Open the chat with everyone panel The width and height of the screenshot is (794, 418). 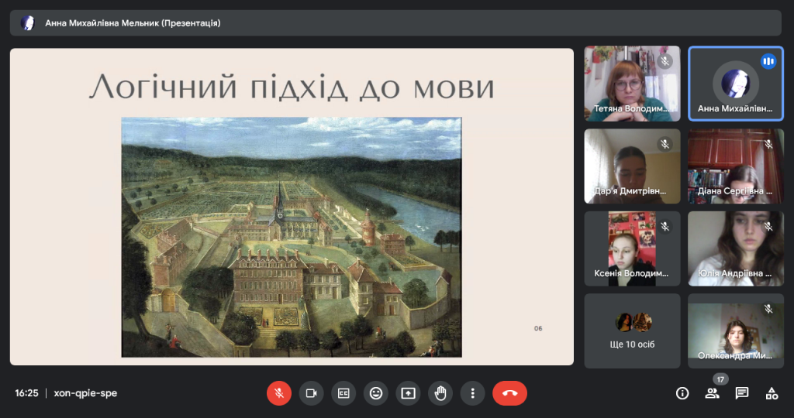coord(742,393)
